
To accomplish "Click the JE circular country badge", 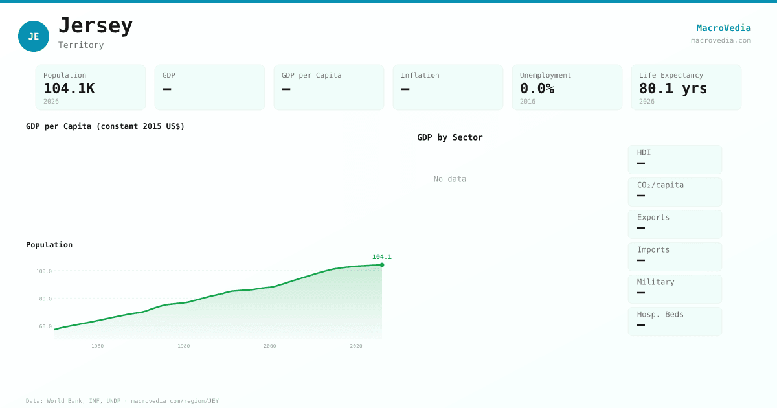I will pyautogui.click(x=34, y=36).
